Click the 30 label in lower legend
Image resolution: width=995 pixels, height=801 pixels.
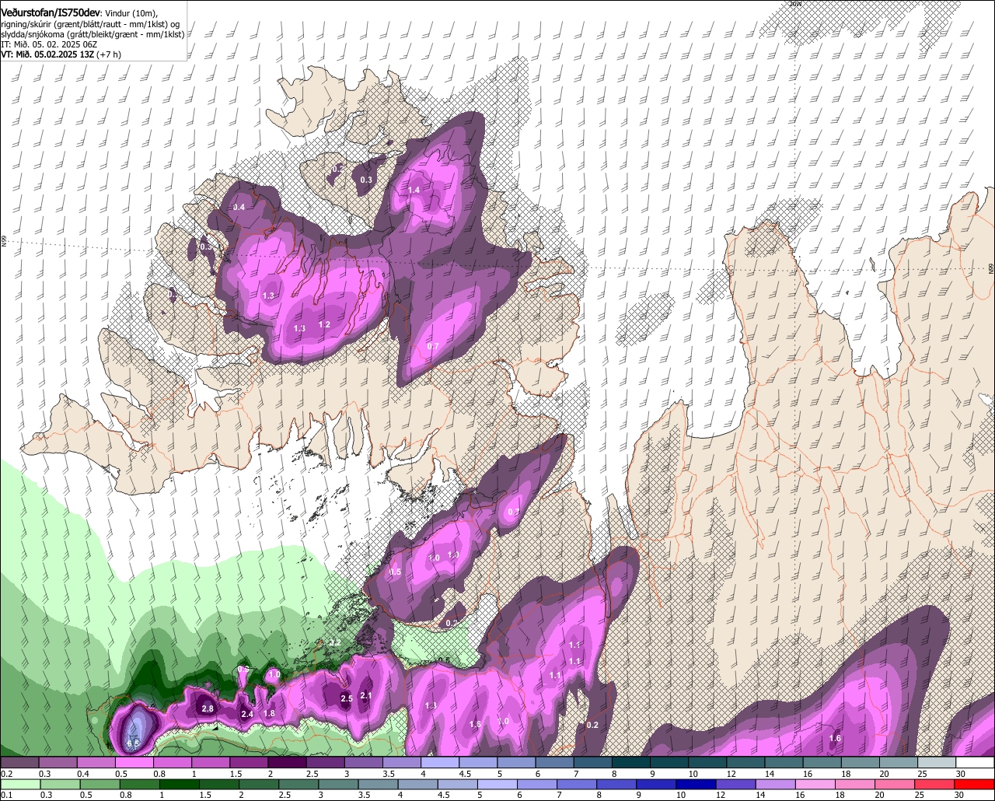(x=961, y=795)
